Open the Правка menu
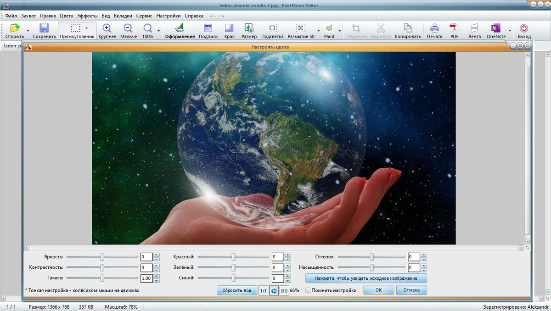This screenshot has width=551, height=311. coord(48,16)
